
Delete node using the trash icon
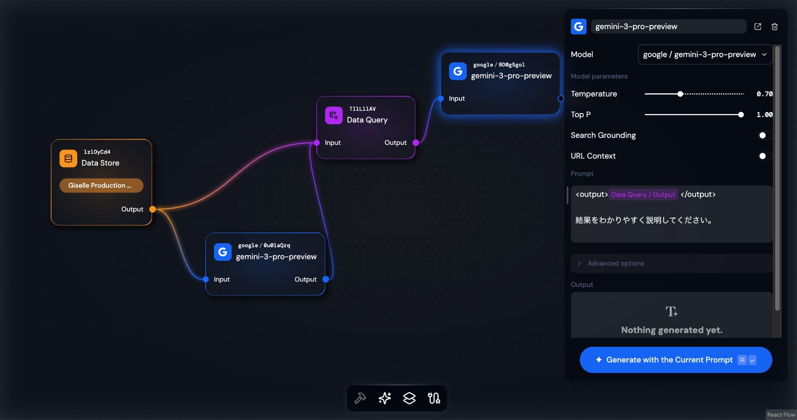pyautogui.click(x=774, y=26)
